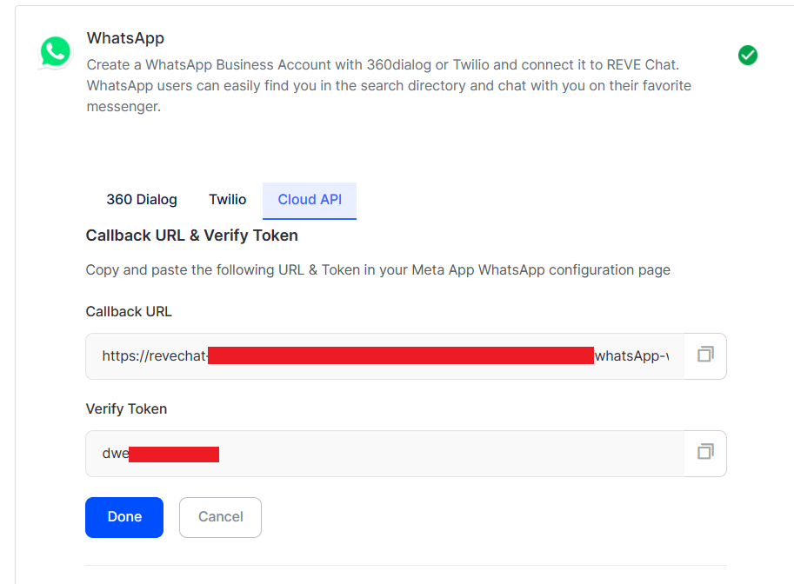Switch to the 360 Dialog tab

click(x=142, y=199)
